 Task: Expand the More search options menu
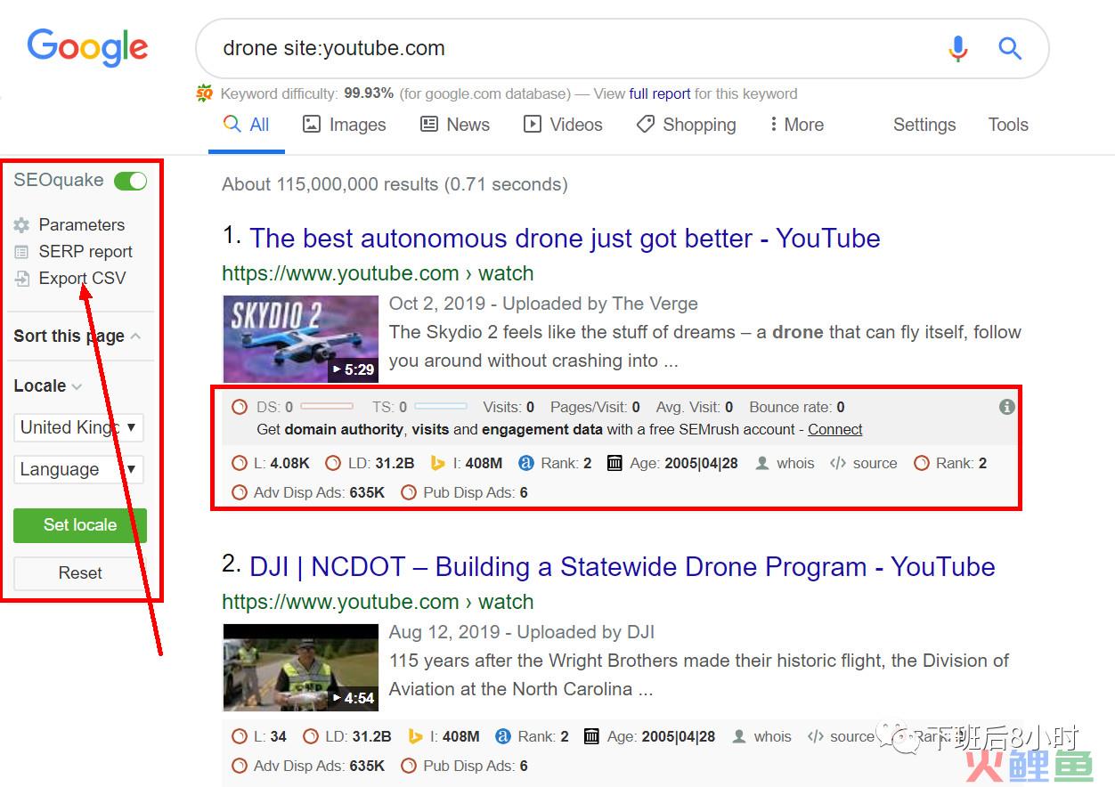pos(797,125)
